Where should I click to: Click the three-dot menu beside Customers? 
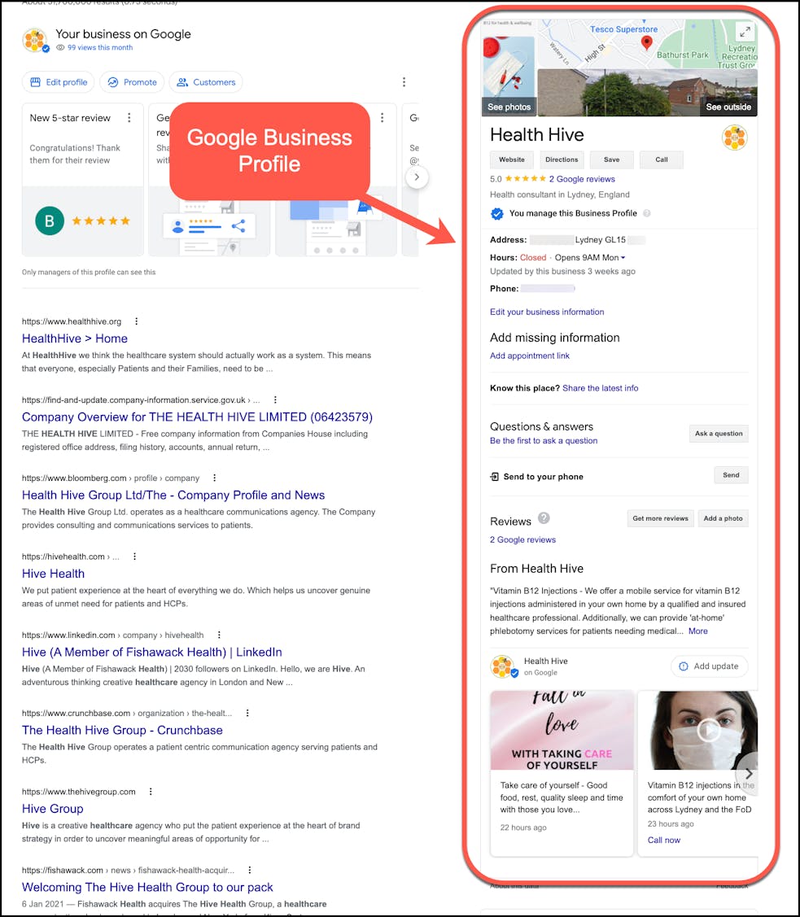click(404, 82)
